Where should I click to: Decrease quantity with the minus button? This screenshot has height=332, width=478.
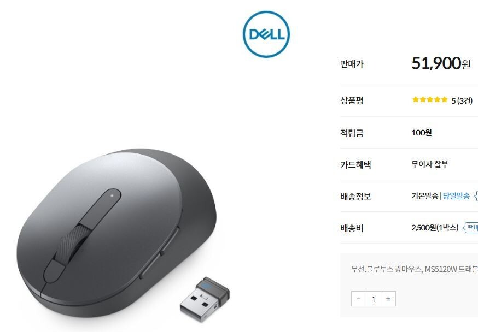click(359, 299)
